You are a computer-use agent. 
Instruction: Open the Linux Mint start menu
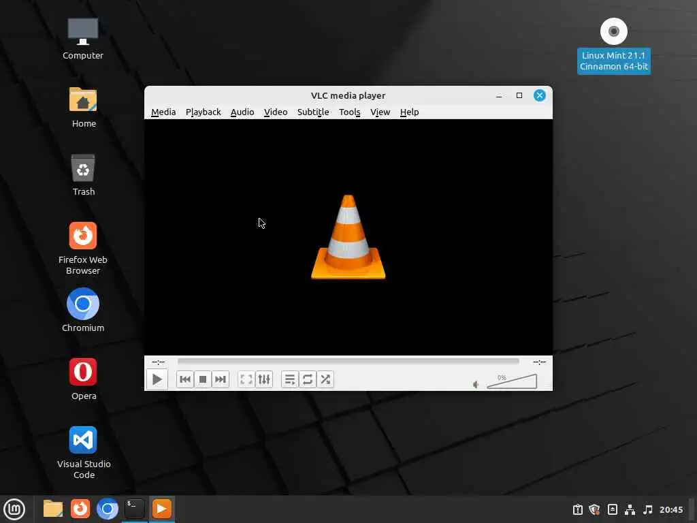[x=14, y=509]
